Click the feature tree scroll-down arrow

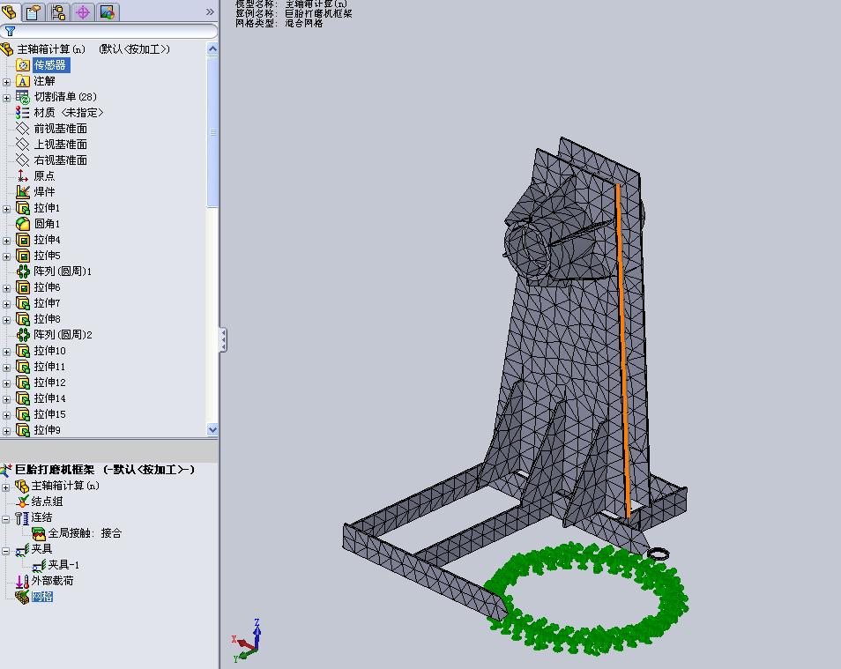[212, 429]
